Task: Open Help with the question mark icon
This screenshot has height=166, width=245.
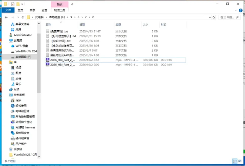Action: tap(241, 10)
